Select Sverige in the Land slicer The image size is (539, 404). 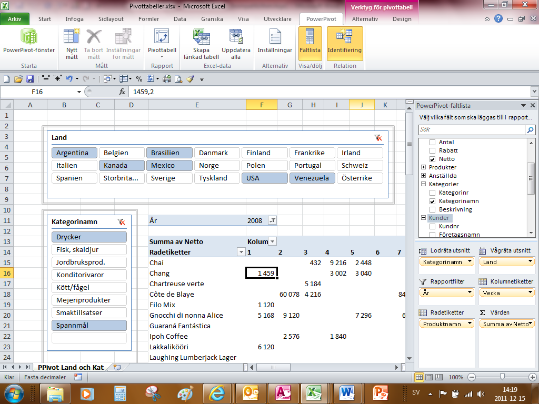point(169,178)
